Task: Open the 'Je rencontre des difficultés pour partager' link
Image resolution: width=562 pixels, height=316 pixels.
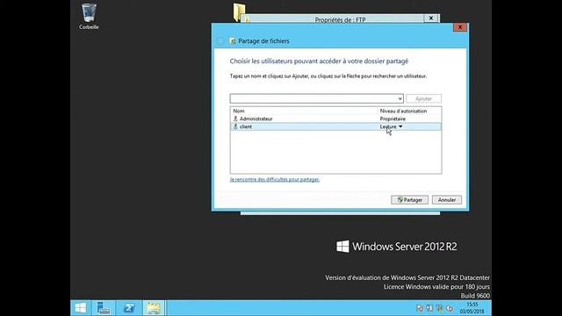Action: pos(275,179)
